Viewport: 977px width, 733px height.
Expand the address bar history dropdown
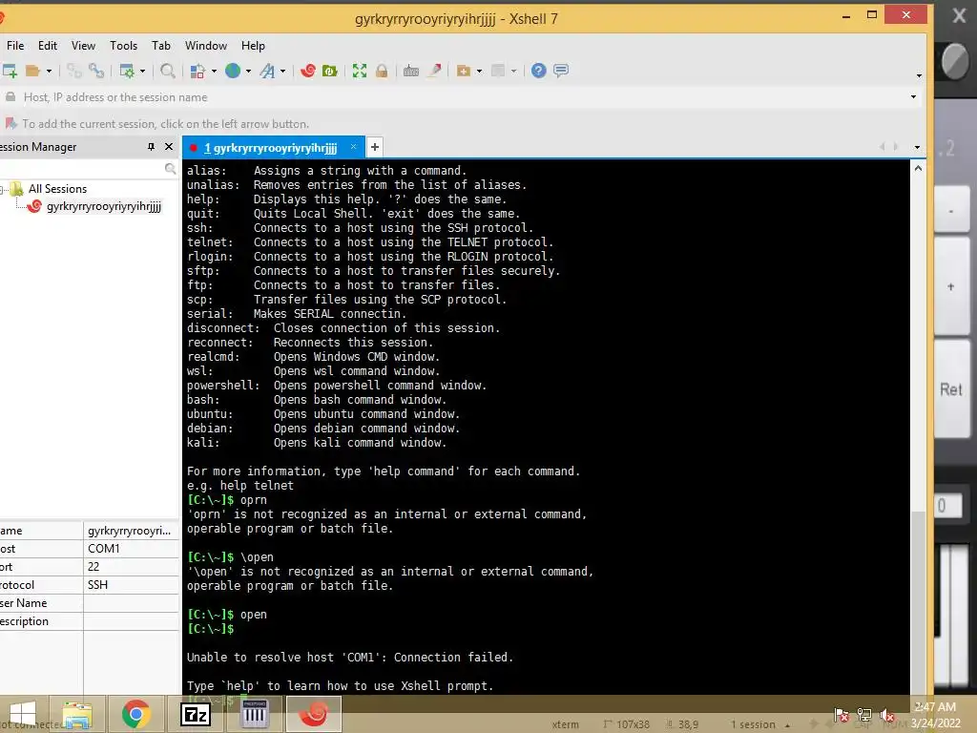click(913, 97)
